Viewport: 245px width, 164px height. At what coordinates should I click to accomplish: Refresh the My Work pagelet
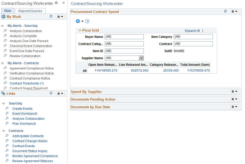pos(51,16)
